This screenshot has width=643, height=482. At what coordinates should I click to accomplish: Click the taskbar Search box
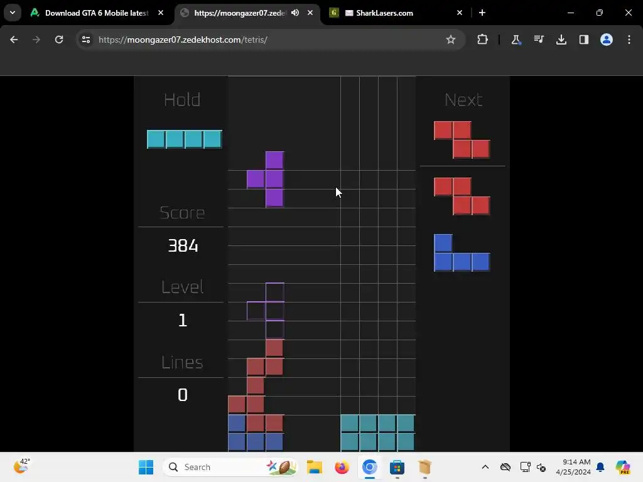pyautogui.click(x=230, y=467)
